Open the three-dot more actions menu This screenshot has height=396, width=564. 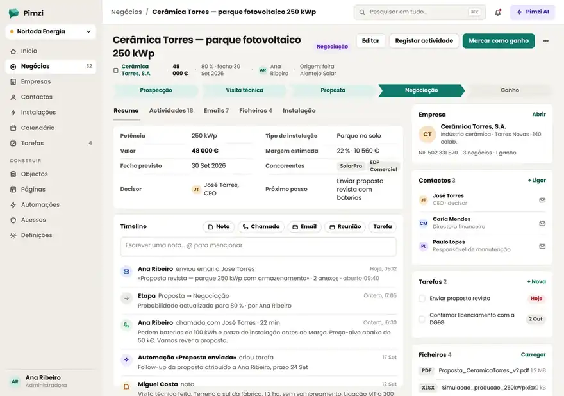[545, 41]
